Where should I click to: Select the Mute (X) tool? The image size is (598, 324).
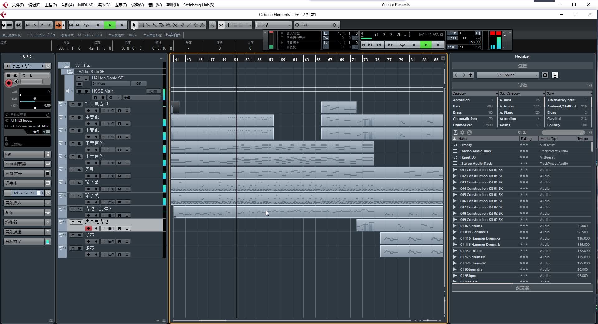[175, 25]
